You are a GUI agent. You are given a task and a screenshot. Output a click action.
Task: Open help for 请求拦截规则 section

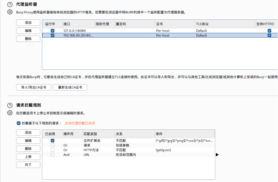(x=10, y=105)
